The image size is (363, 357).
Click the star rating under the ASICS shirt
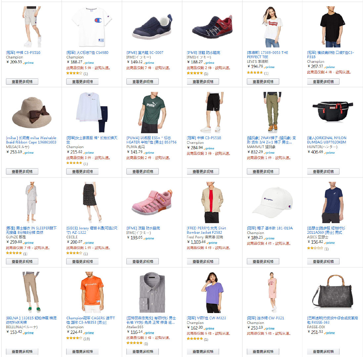[315, 248]
